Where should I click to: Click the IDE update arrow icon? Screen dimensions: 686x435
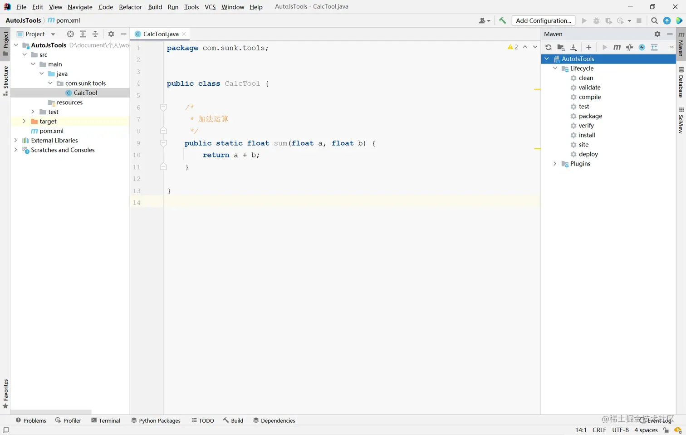coord(667,20)
